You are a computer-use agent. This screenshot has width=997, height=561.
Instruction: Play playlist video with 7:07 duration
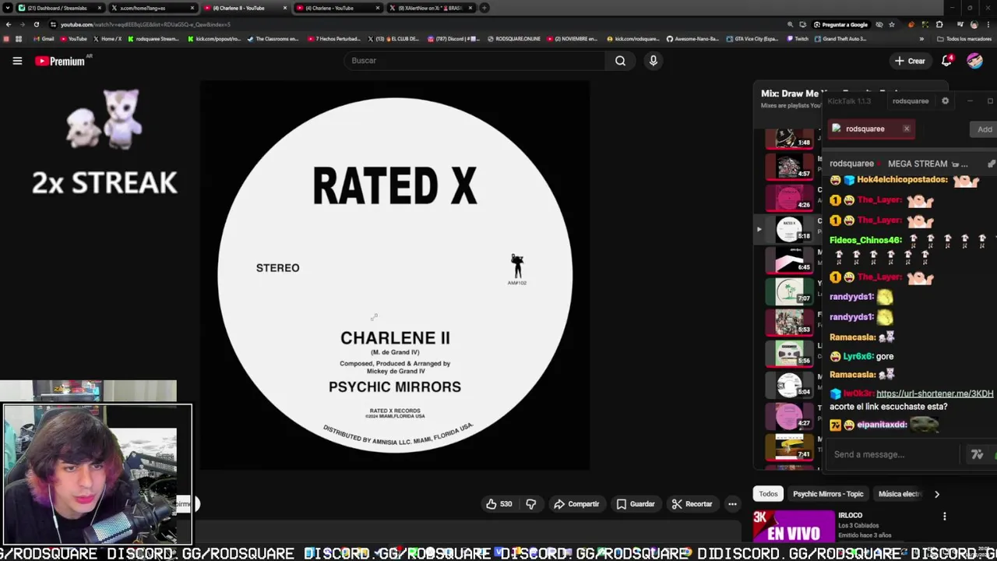(789, 291)
